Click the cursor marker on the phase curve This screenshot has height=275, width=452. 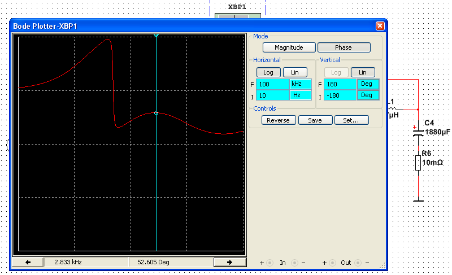tap(157, 113)
